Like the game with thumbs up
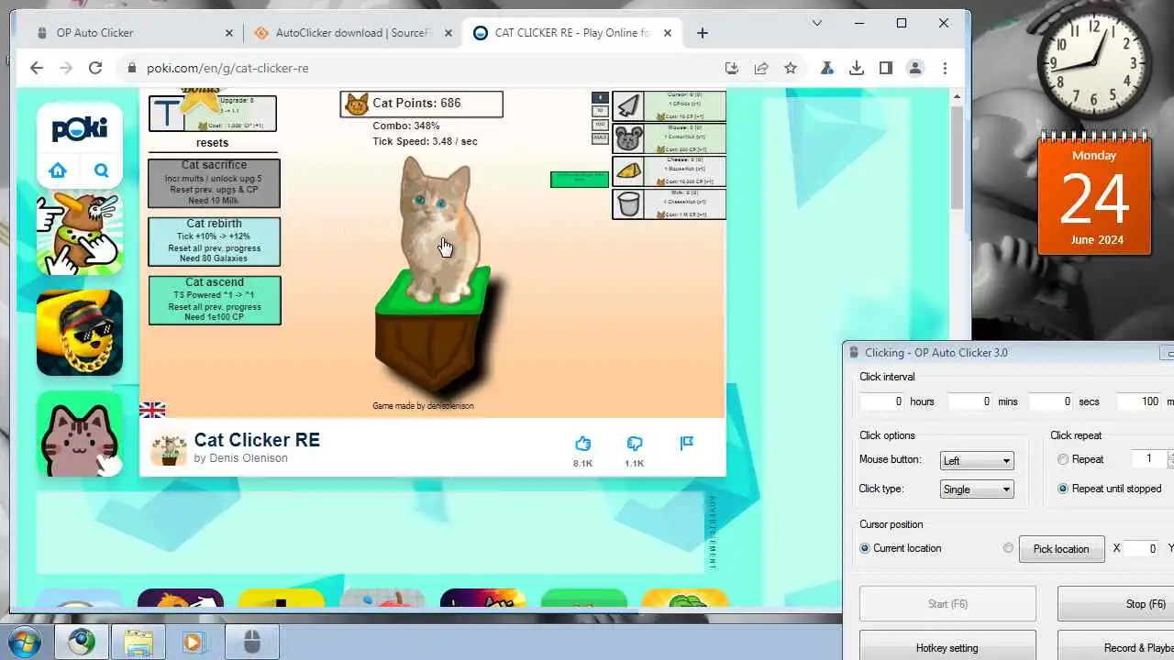Viewport: 1174px width, 660px height. pos(582,444)
